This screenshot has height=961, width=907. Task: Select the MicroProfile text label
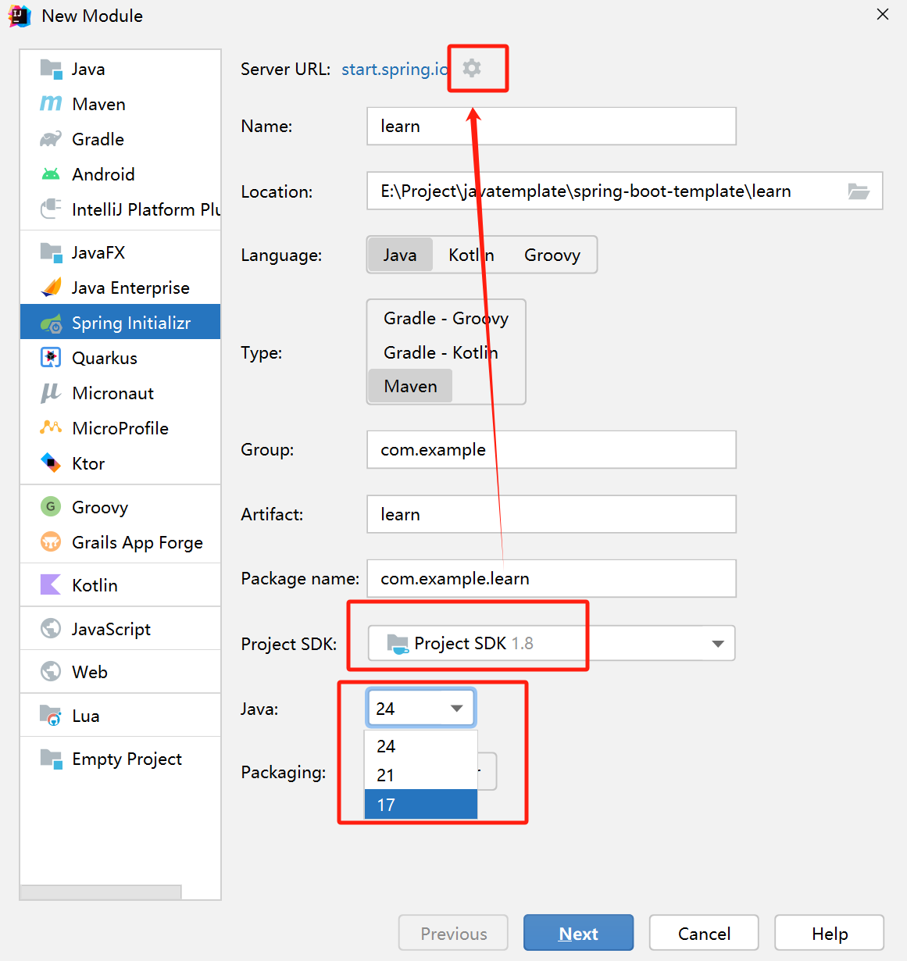(x=120, y=428)
